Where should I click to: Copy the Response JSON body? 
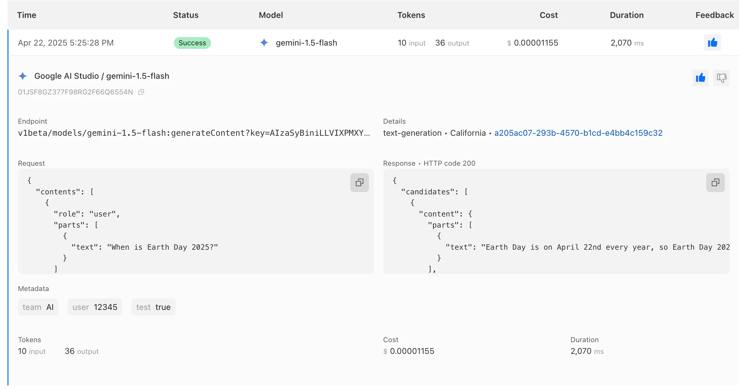click(x=715, y=182)
